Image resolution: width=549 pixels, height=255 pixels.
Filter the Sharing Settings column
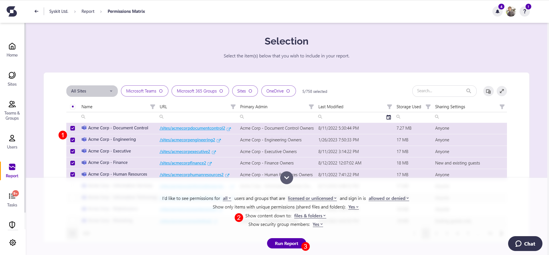[502, 107]
